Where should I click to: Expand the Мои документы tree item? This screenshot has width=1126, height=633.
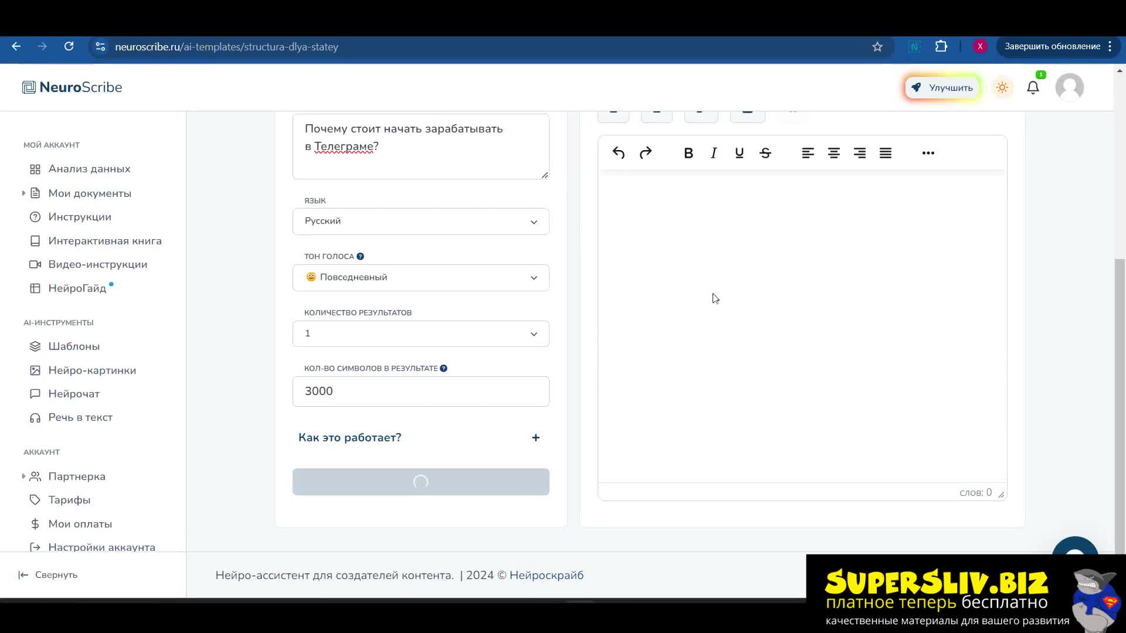tap(23, 193)
